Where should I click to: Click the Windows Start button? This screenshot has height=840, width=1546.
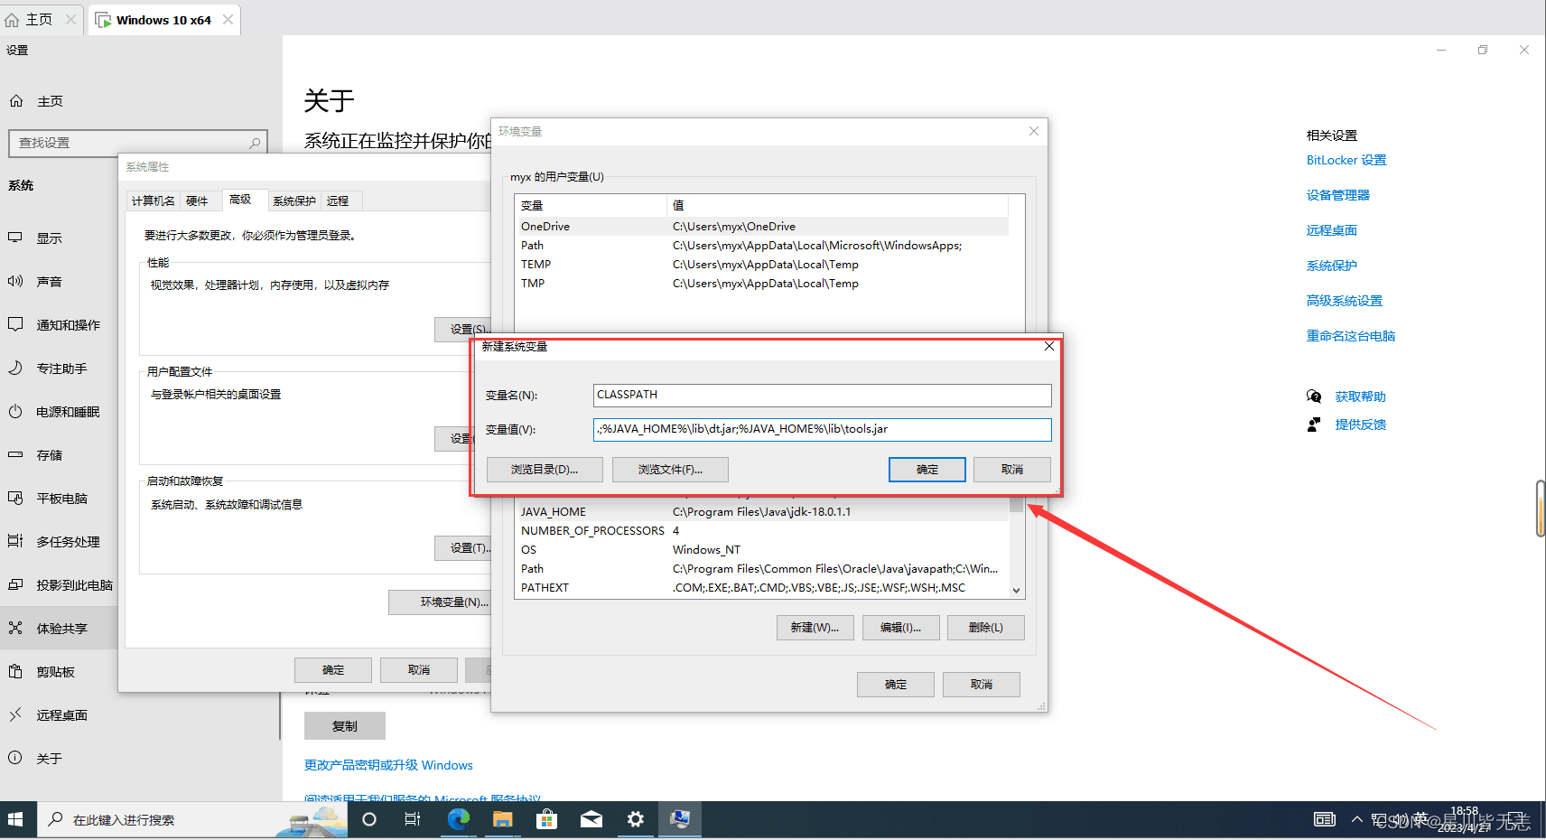(15, 819)
